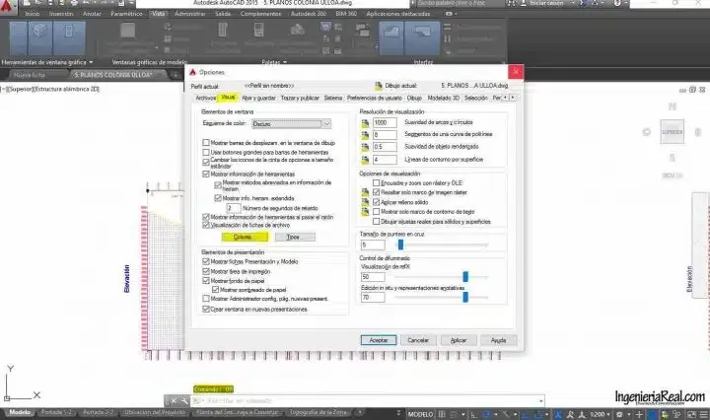Open the Sheet Set Manager icon

(298, 31)
